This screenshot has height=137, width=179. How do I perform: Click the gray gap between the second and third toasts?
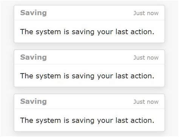[x=89, y=90]
